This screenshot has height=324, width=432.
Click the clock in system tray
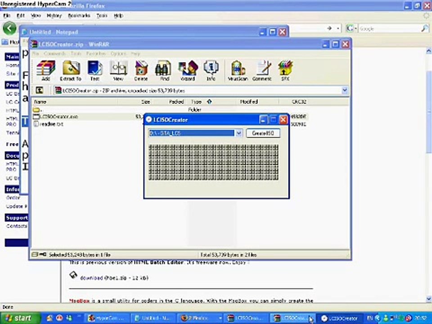pos(421,319)
